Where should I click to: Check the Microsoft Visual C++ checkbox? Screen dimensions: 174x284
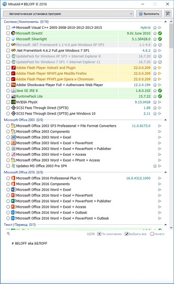[x=8, y=28]
